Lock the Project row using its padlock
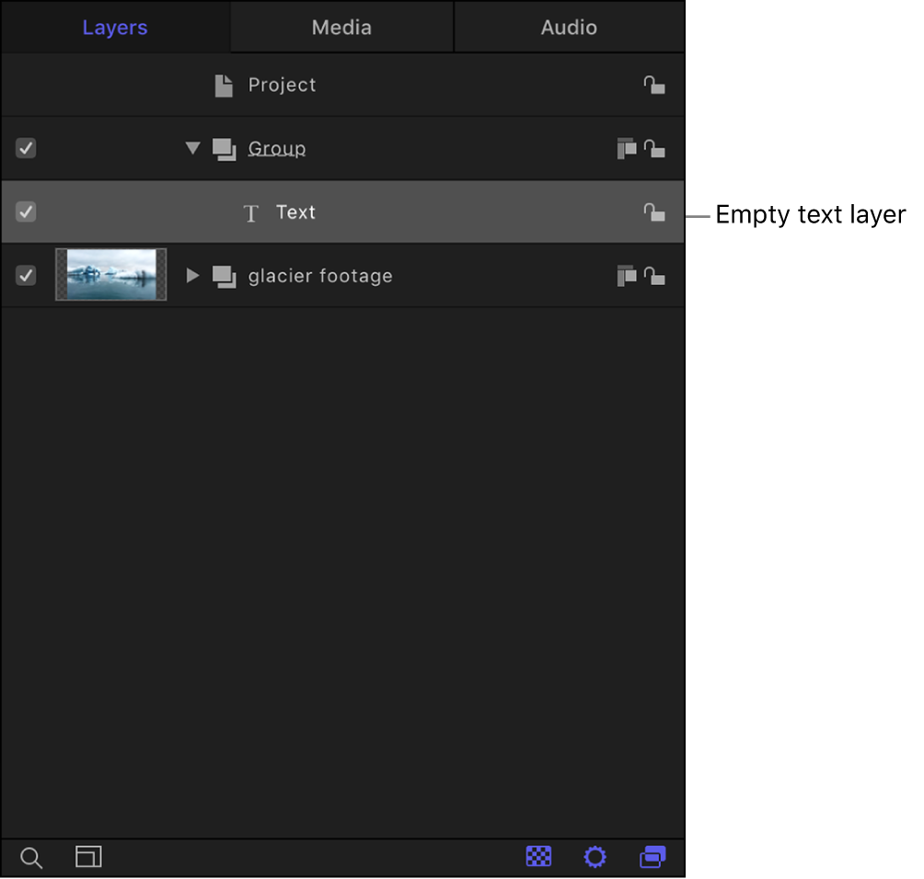 click(x=654, y=85)
